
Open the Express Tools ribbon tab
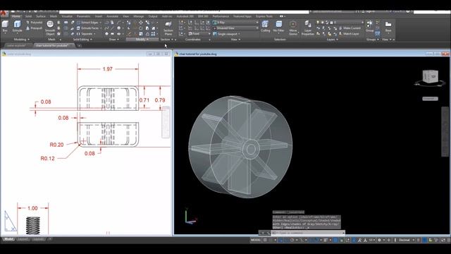[x=265, y=16]
